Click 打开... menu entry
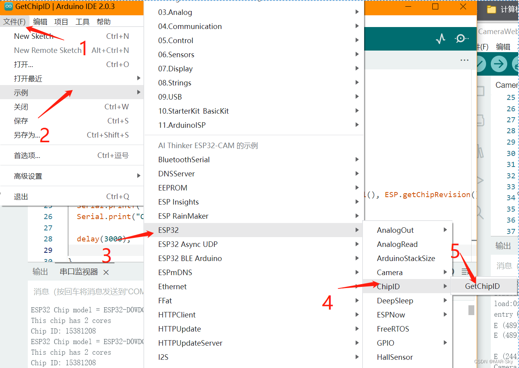This screenshot has height=368, width=519. [x=72, y=64]
